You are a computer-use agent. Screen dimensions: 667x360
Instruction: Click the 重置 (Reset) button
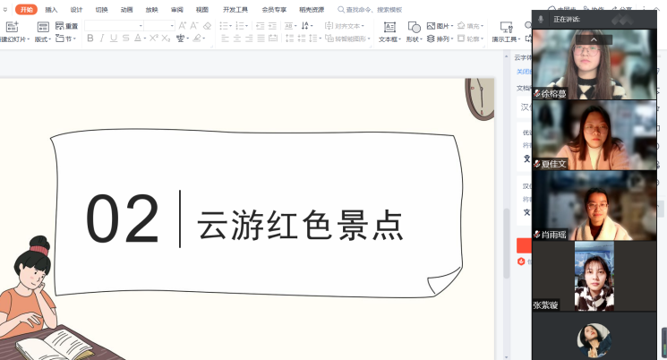pyautogui.click(x=65, y=26)
